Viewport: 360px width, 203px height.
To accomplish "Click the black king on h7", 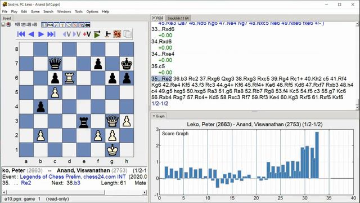I will click(x=127, y=64).
